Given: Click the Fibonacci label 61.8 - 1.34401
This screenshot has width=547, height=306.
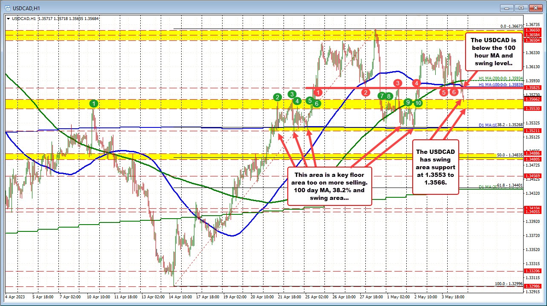Looking at the screenshot, I should pos(510,186).
